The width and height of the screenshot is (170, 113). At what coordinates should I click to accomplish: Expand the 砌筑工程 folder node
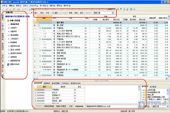tap(143, 95)
